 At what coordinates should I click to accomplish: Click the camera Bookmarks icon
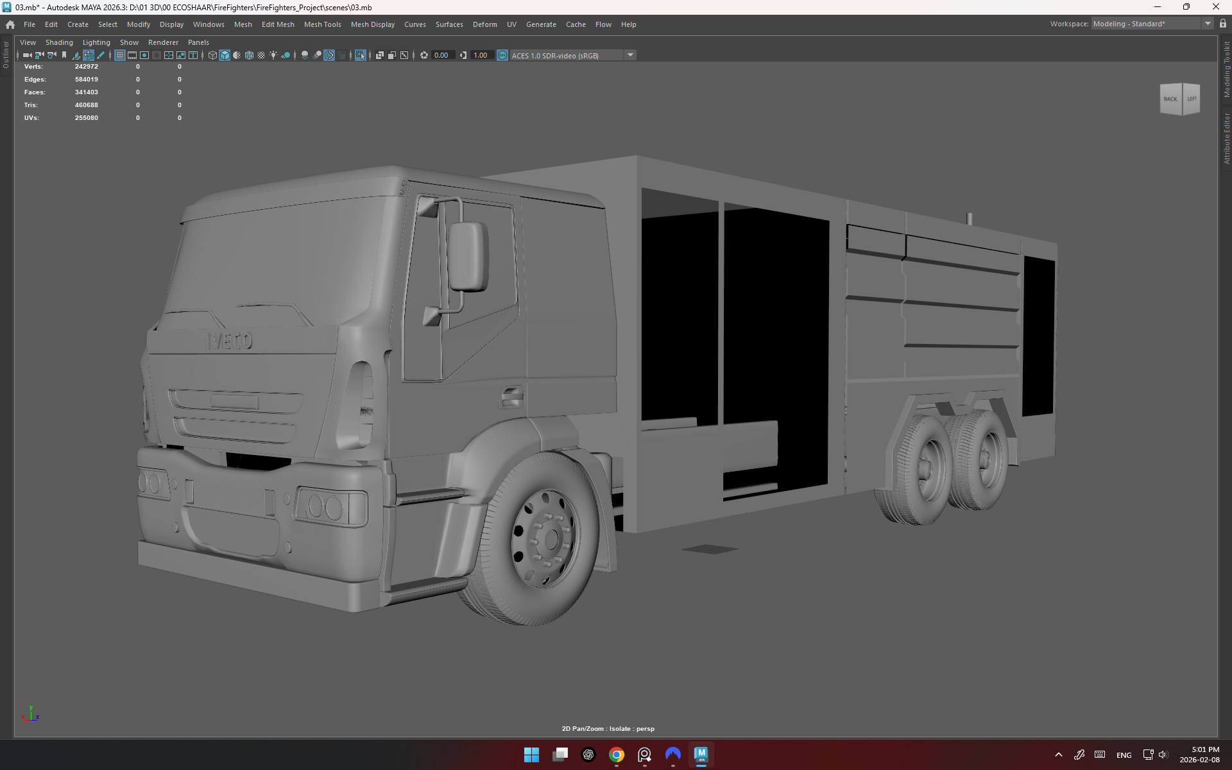click(64, 55)
